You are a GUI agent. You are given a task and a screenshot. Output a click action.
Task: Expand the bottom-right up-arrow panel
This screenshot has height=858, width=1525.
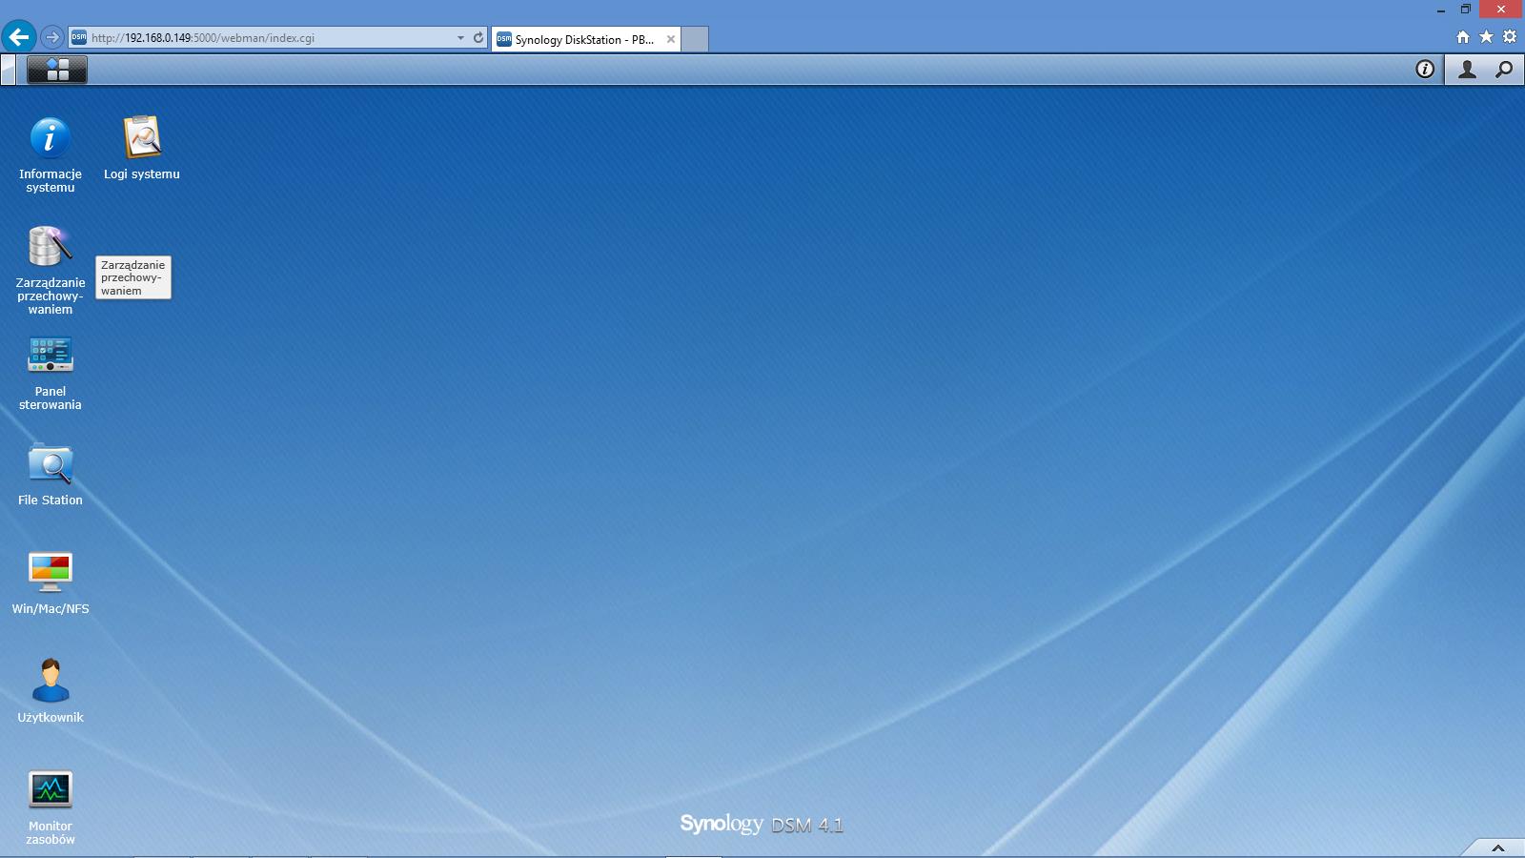click(x=1497, y=848)
